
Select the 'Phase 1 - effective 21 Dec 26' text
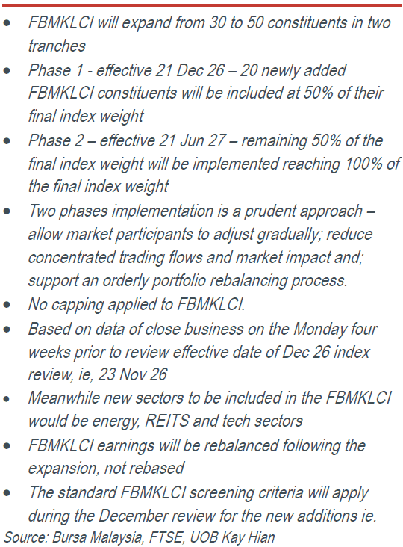126,70
